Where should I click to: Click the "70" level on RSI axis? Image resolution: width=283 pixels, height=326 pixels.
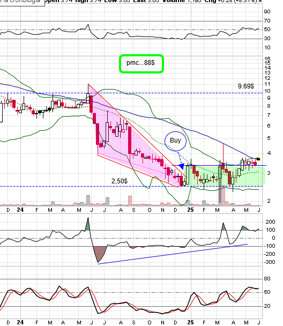pos(267,21)
